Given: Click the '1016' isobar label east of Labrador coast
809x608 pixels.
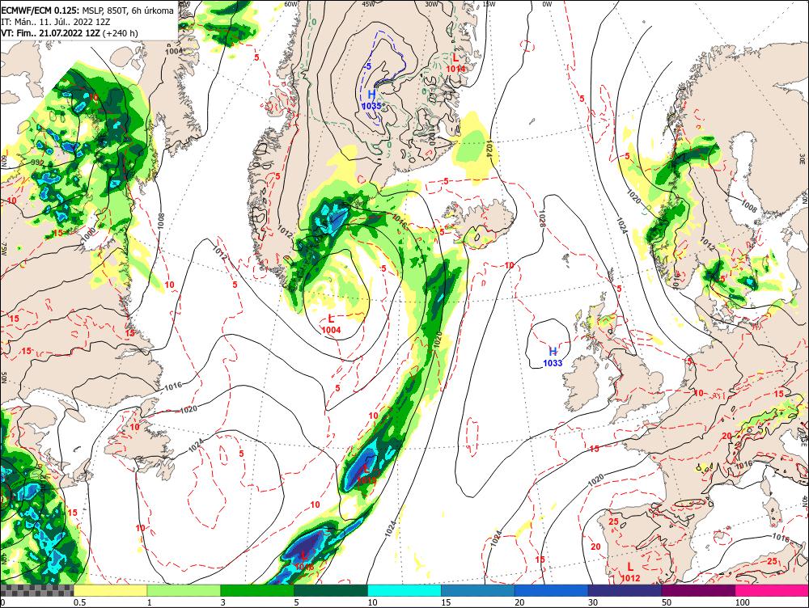Looking at the screenshot, I should coord(174,386).
